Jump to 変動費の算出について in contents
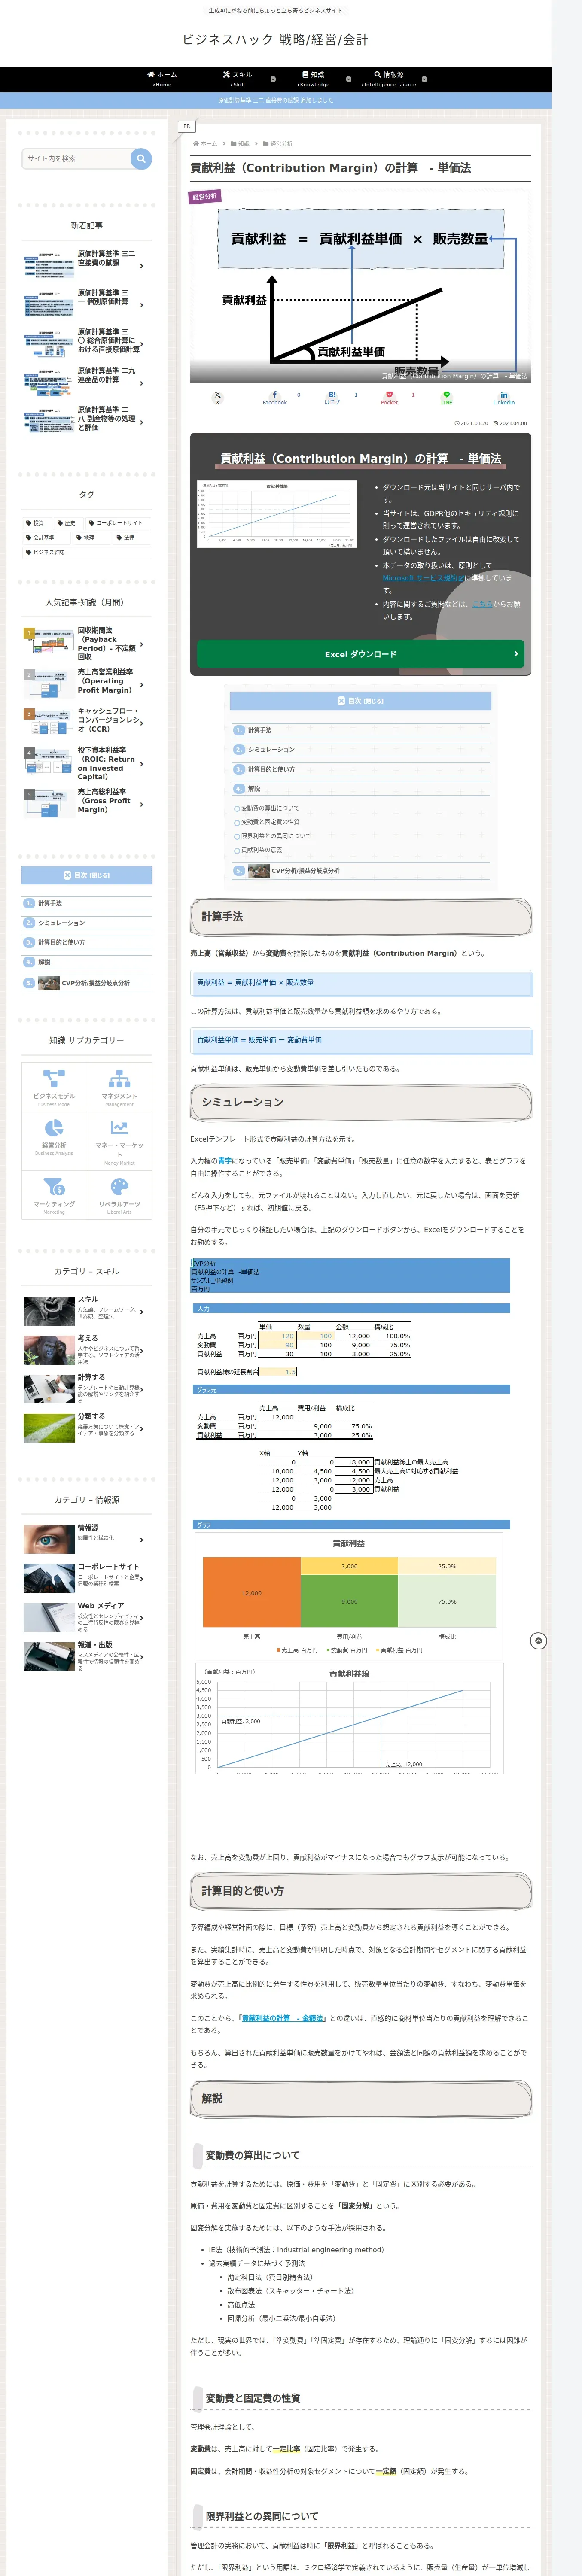Screen dimensions: 582x2576 [x=270, y=808]
